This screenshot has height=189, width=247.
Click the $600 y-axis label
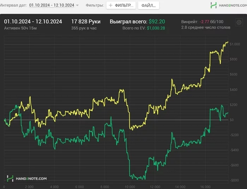tap(234, 74)
